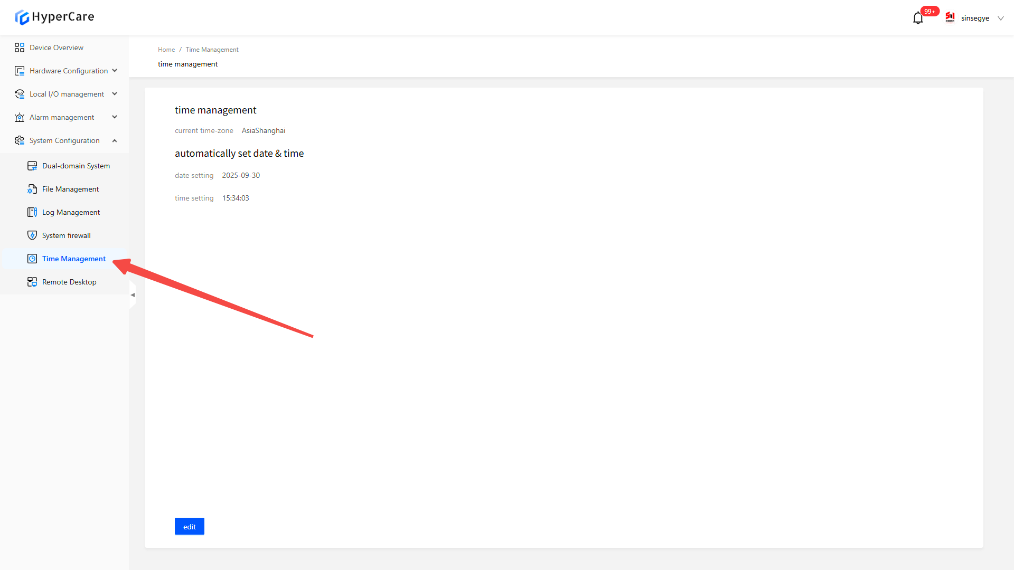Open the sinsegye account dropdown arrow
This screenshot has height=570, width=1014.
coord(1000,18)
